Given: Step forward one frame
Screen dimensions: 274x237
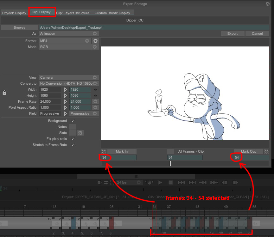Looking at the screenshot, I should click(235, 182).
